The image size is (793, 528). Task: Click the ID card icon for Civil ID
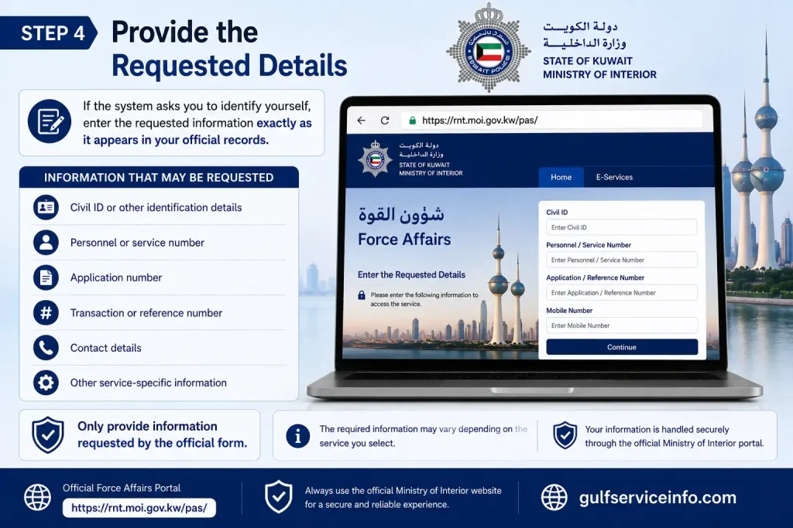(x=46, y=207)
